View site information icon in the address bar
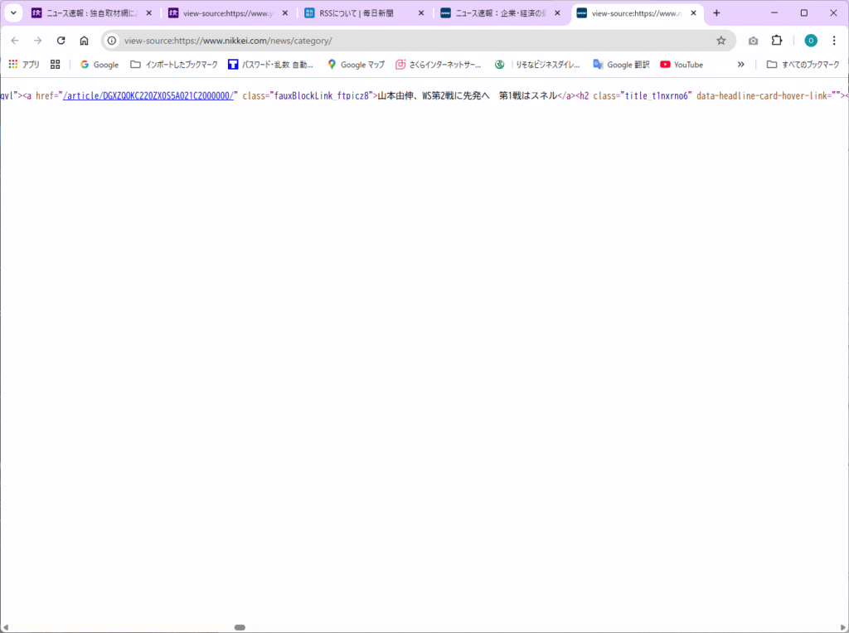Screen dimensions: 849x633 point(112,41)
